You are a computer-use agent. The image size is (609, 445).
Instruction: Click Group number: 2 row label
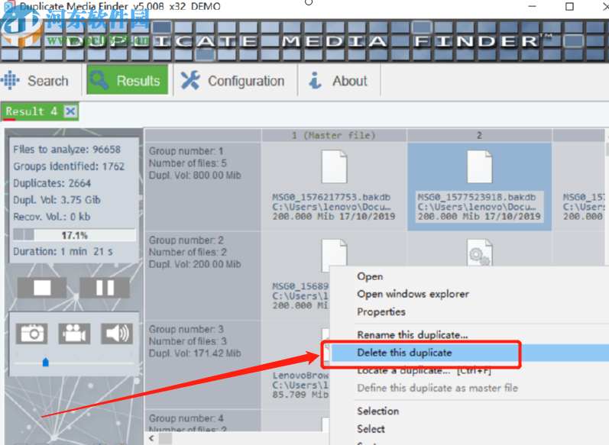(186, 240)
